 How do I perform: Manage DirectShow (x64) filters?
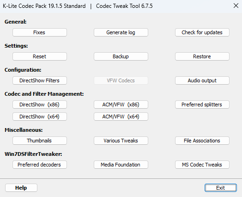tap(40, 117)
